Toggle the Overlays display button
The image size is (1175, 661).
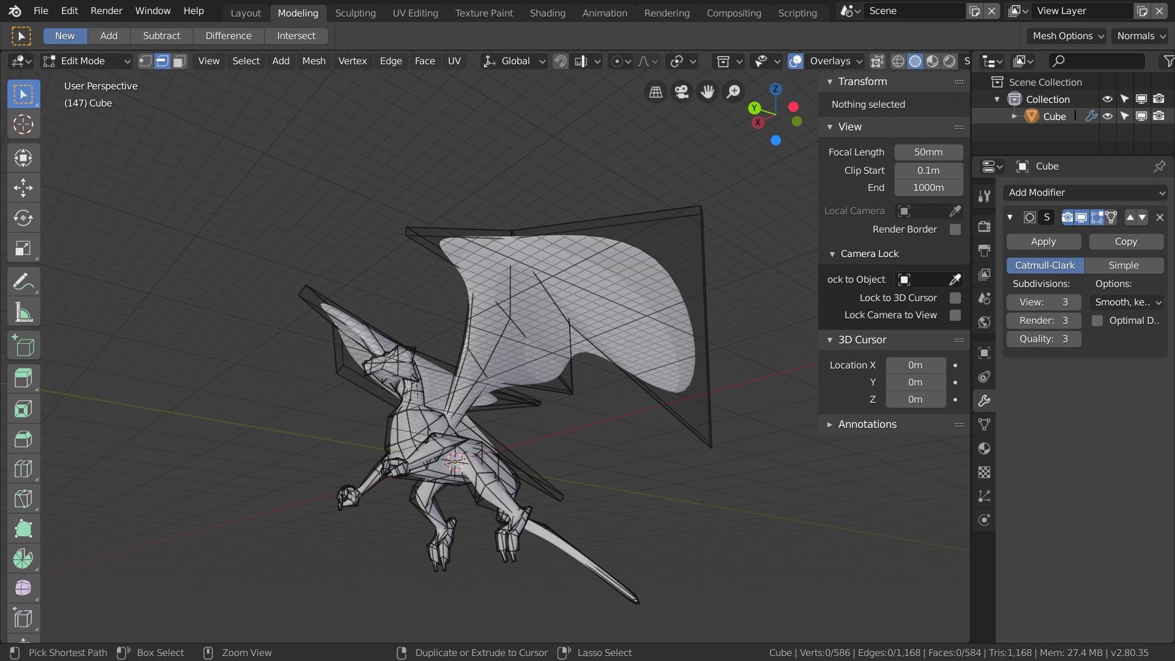coord(796,61)
